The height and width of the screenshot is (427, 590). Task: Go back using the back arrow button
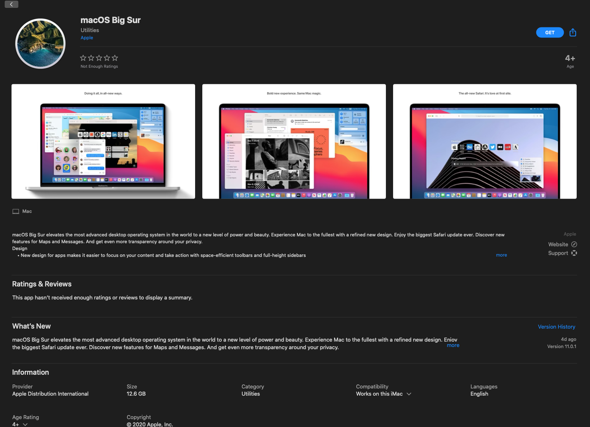(11, 4)
